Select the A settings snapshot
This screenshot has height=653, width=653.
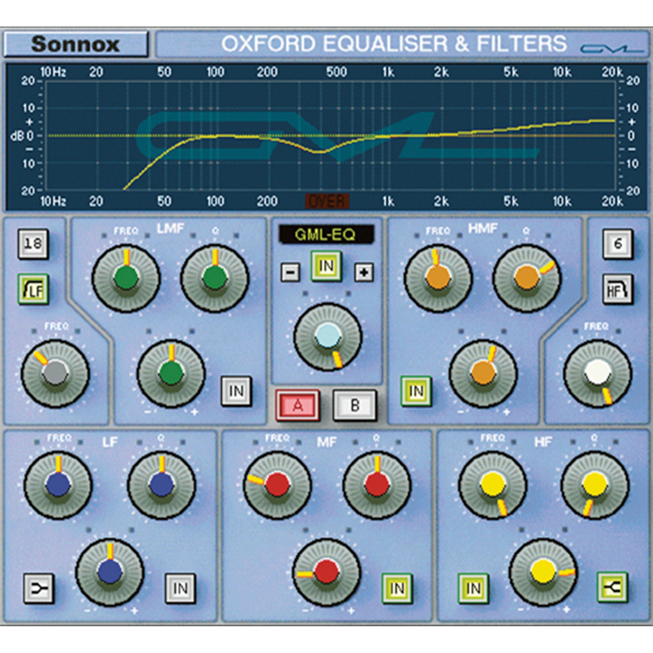[297, 405]
